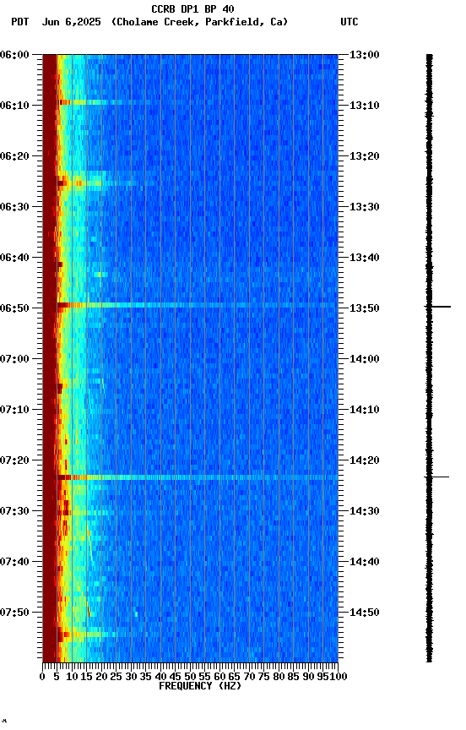Click the 13:00 UTC time label

tap(365, 55)
